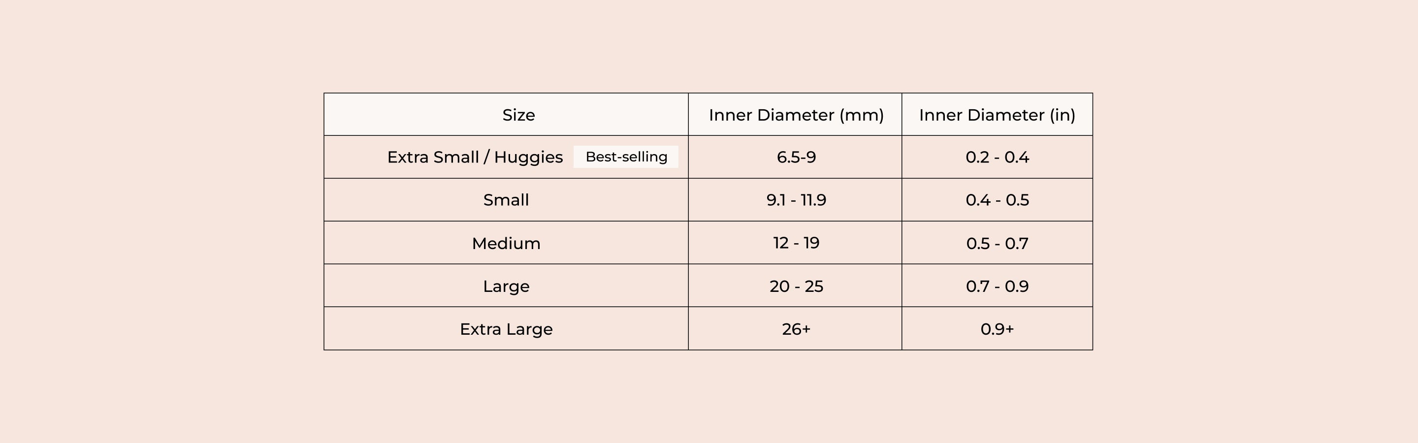Click the Inner Diameter (mm) header
1418x443 pixels.
(x=796, y=115)
